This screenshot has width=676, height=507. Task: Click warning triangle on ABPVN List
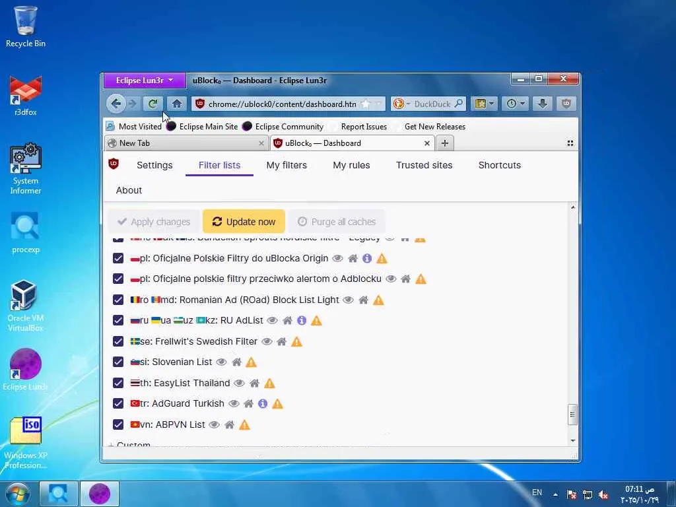click(244, 425)
